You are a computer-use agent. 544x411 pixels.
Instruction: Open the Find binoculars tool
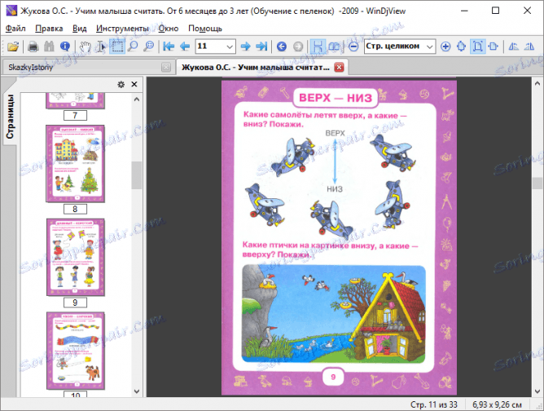click(49, 46)
